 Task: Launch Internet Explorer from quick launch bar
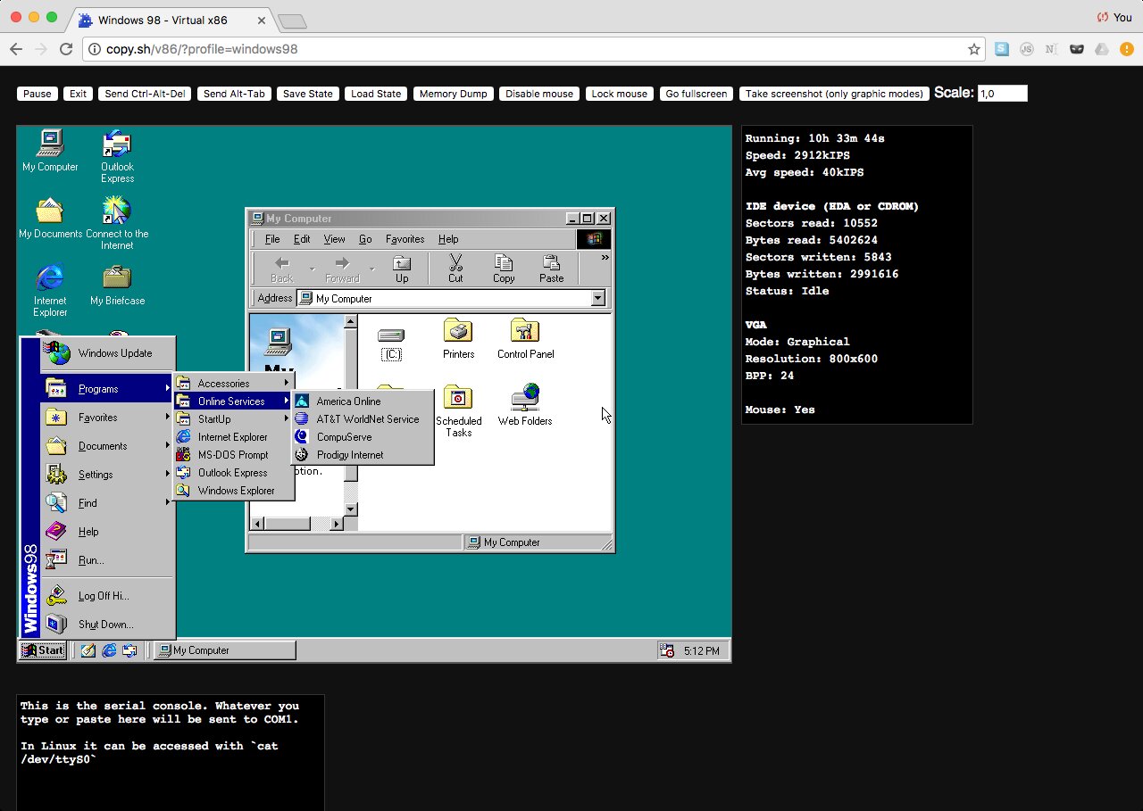(109, 650)
